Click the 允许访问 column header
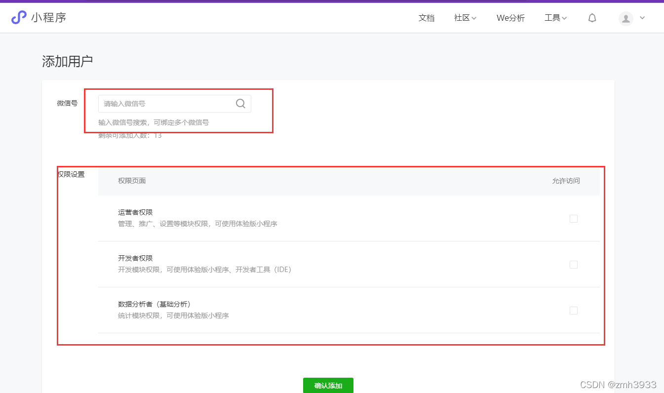Screen dimensions: 664x393 click(x=566, y=181)
